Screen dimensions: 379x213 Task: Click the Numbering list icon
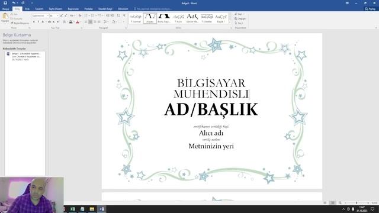pos(92,16)
